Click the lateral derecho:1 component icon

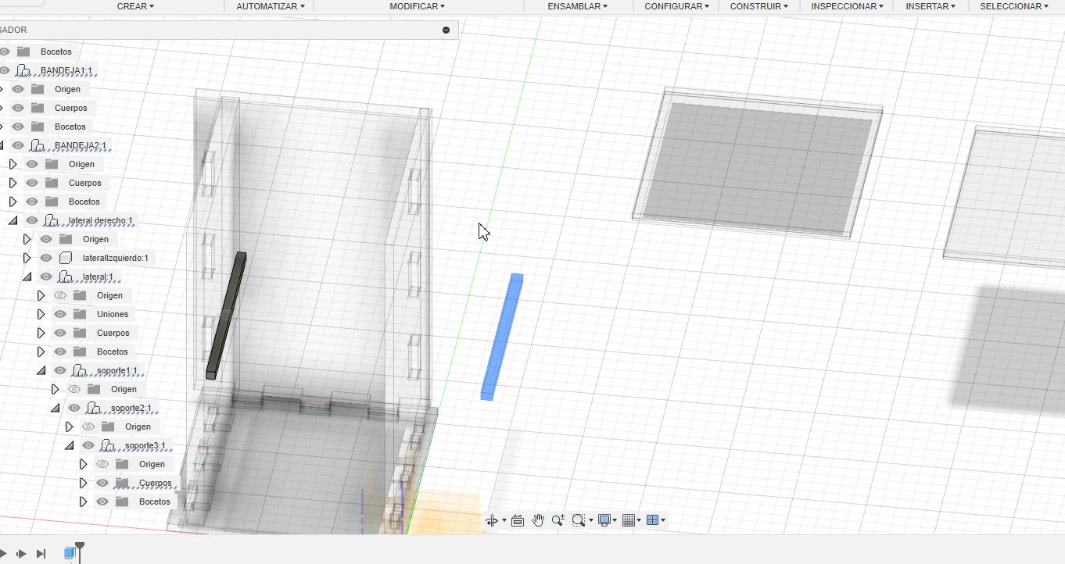pos(52,220)
